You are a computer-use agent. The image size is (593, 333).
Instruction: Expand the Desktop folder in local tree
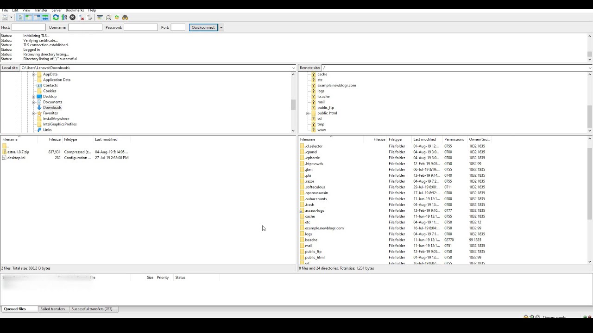pos(33,97)
